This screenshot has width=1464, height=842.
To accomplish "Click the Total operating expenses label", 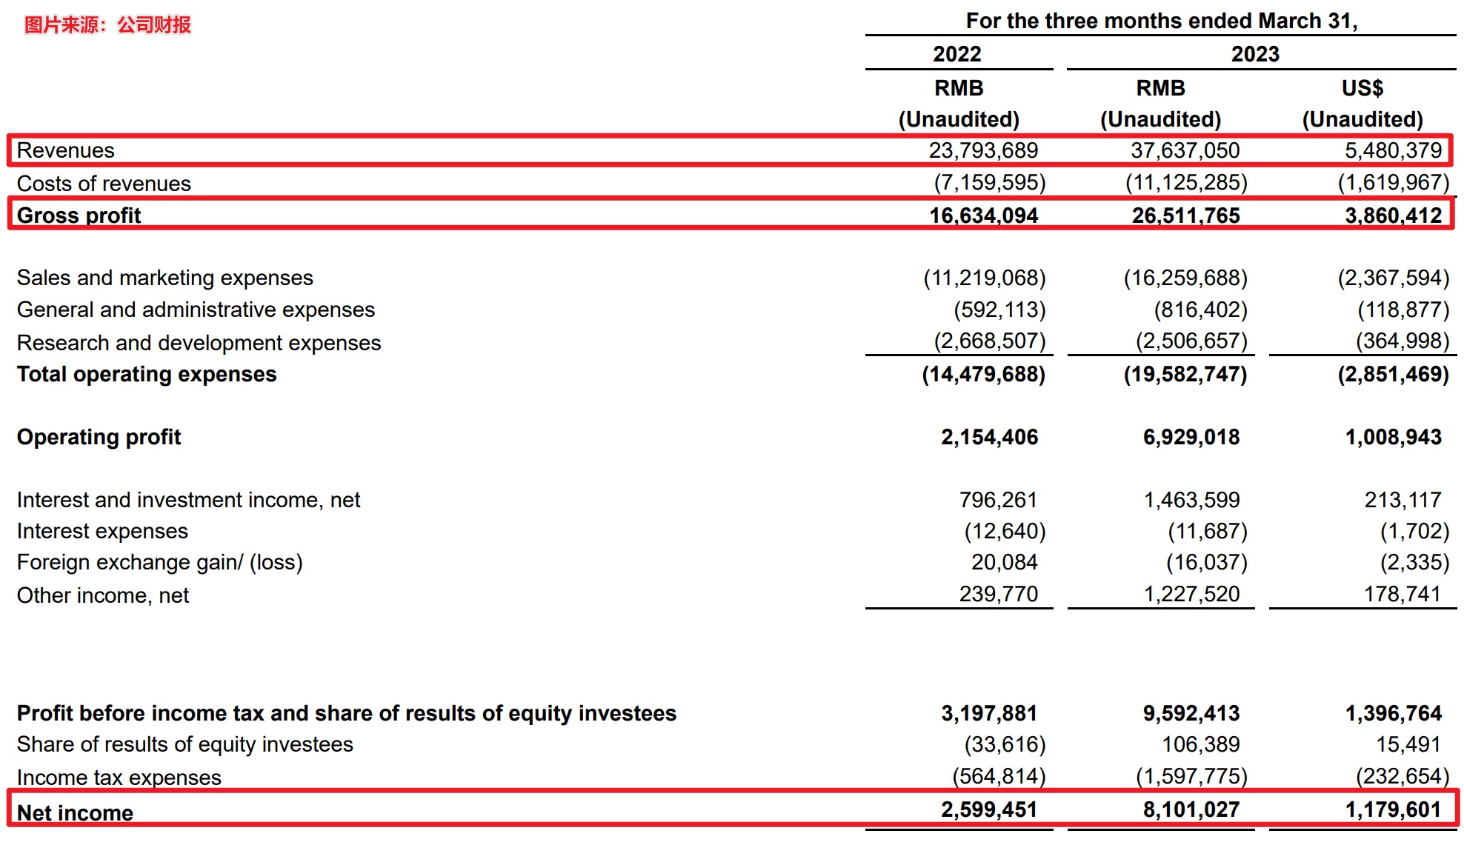I will coord(146,374).
